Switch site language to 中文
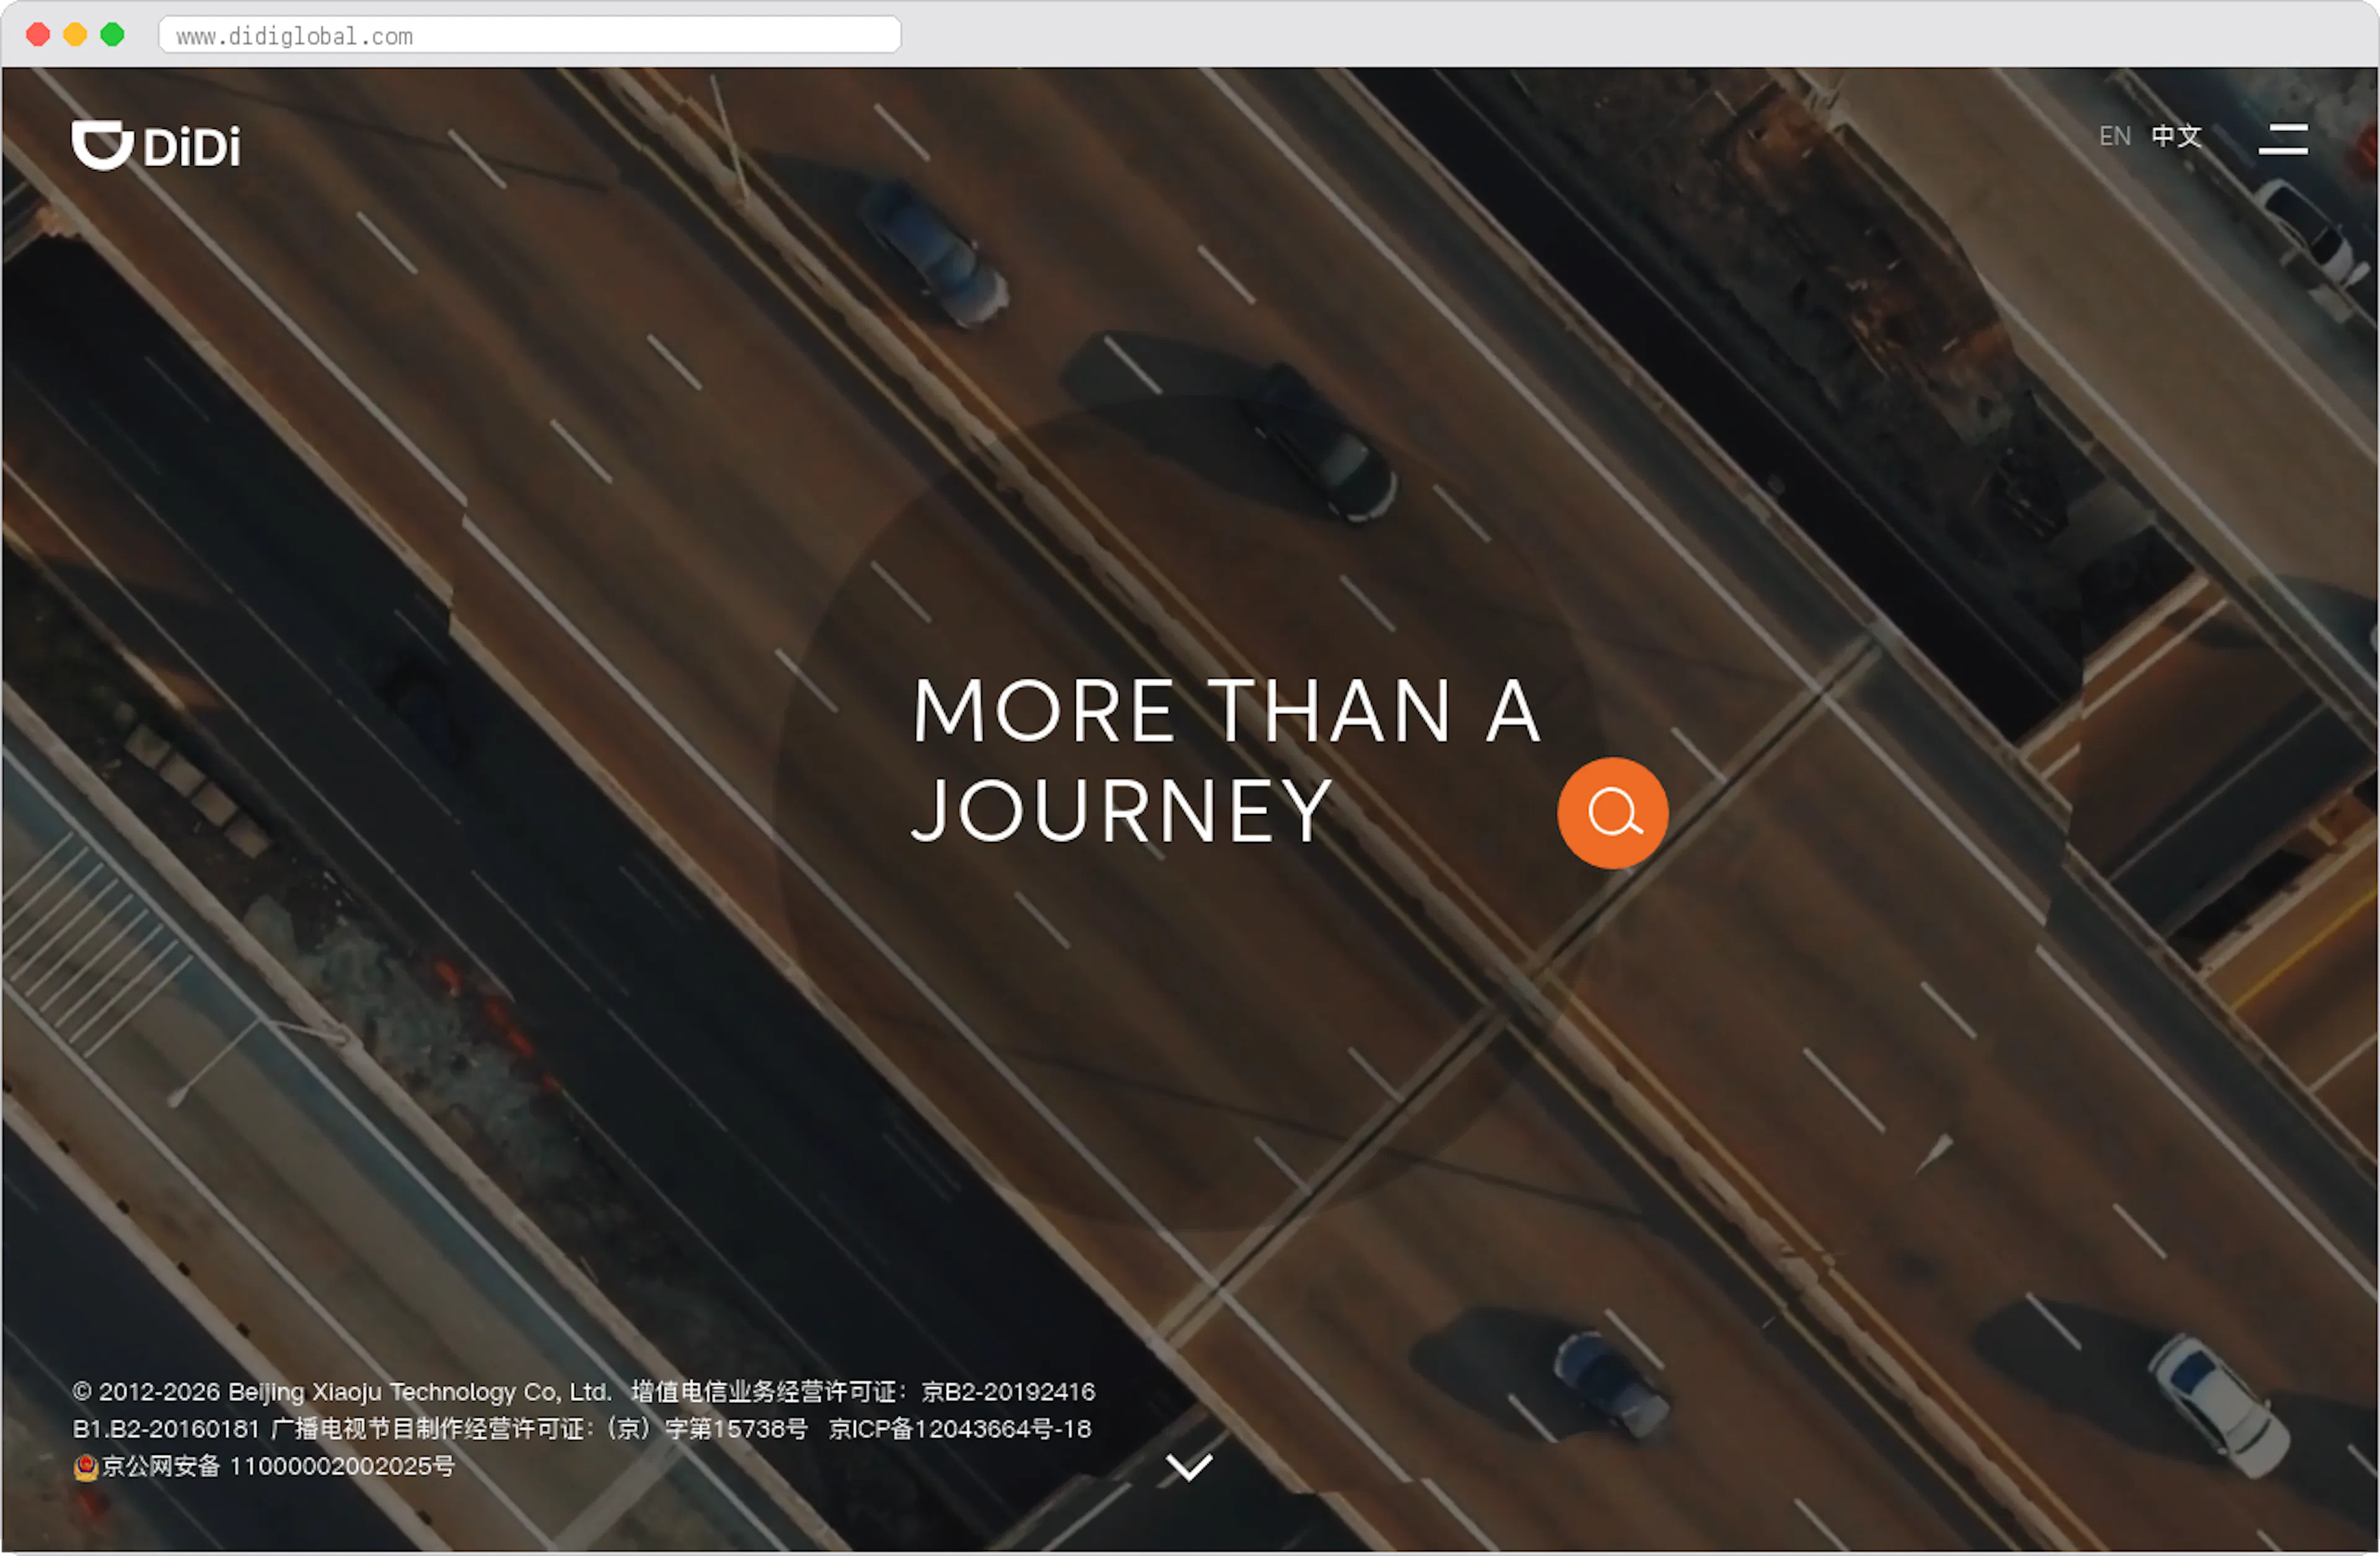The height and width of the screenshot is (1556, 2380). pos(2176,136)
